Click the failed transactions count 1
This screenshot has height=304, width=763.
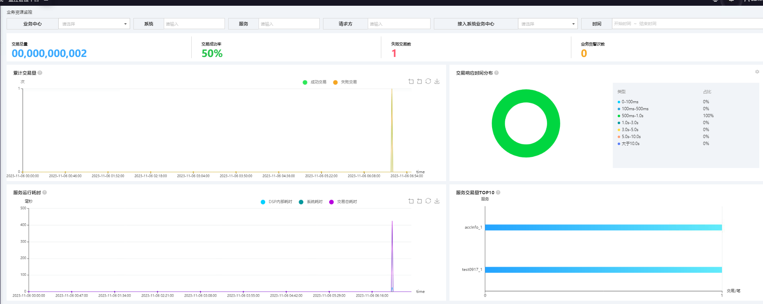click(394, 53)
